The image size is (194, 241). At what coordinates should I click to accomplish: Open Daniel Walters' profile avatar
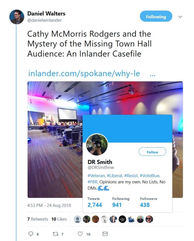(x=17, y=17)
